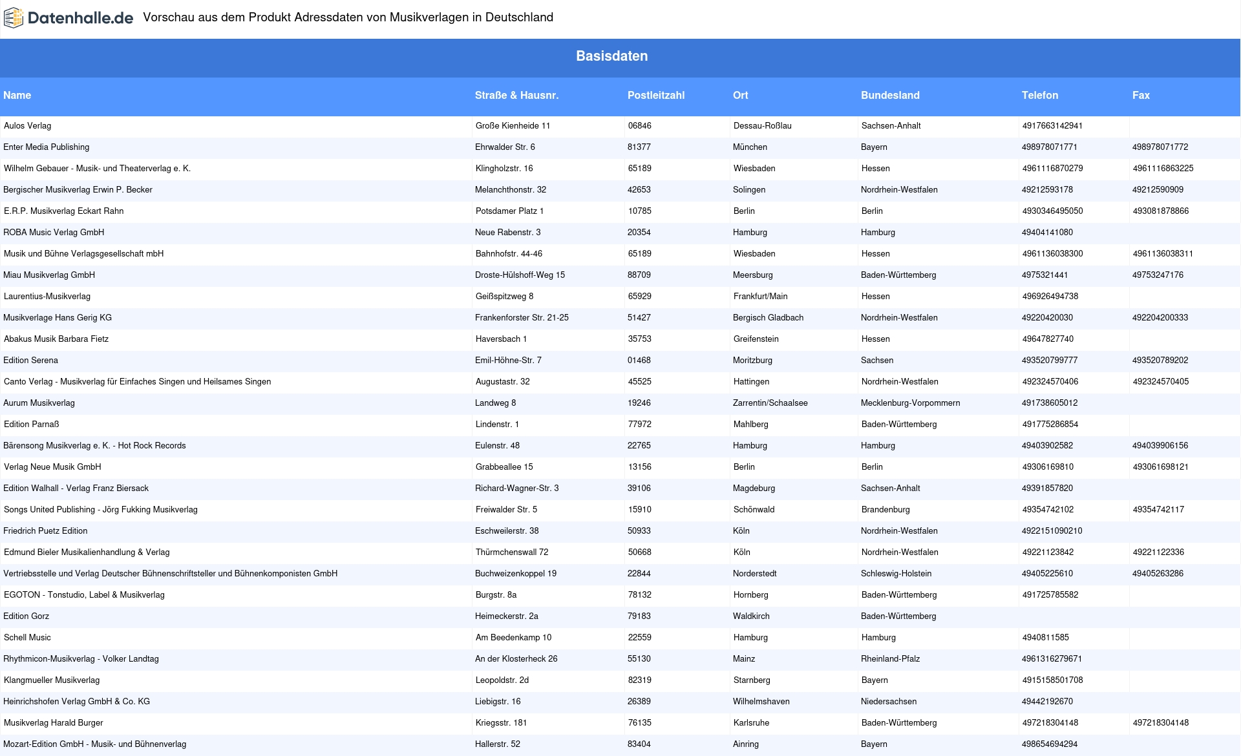This screenshot has width=1241, height=756.
Task: Select phone number 4922151090210
Action: point(1052,531)
